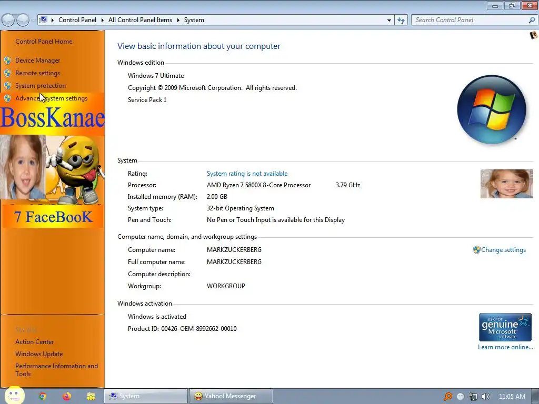Viewport: 539px width, 404px height.
Task: Open System rating is not available link
Action: 247,174
